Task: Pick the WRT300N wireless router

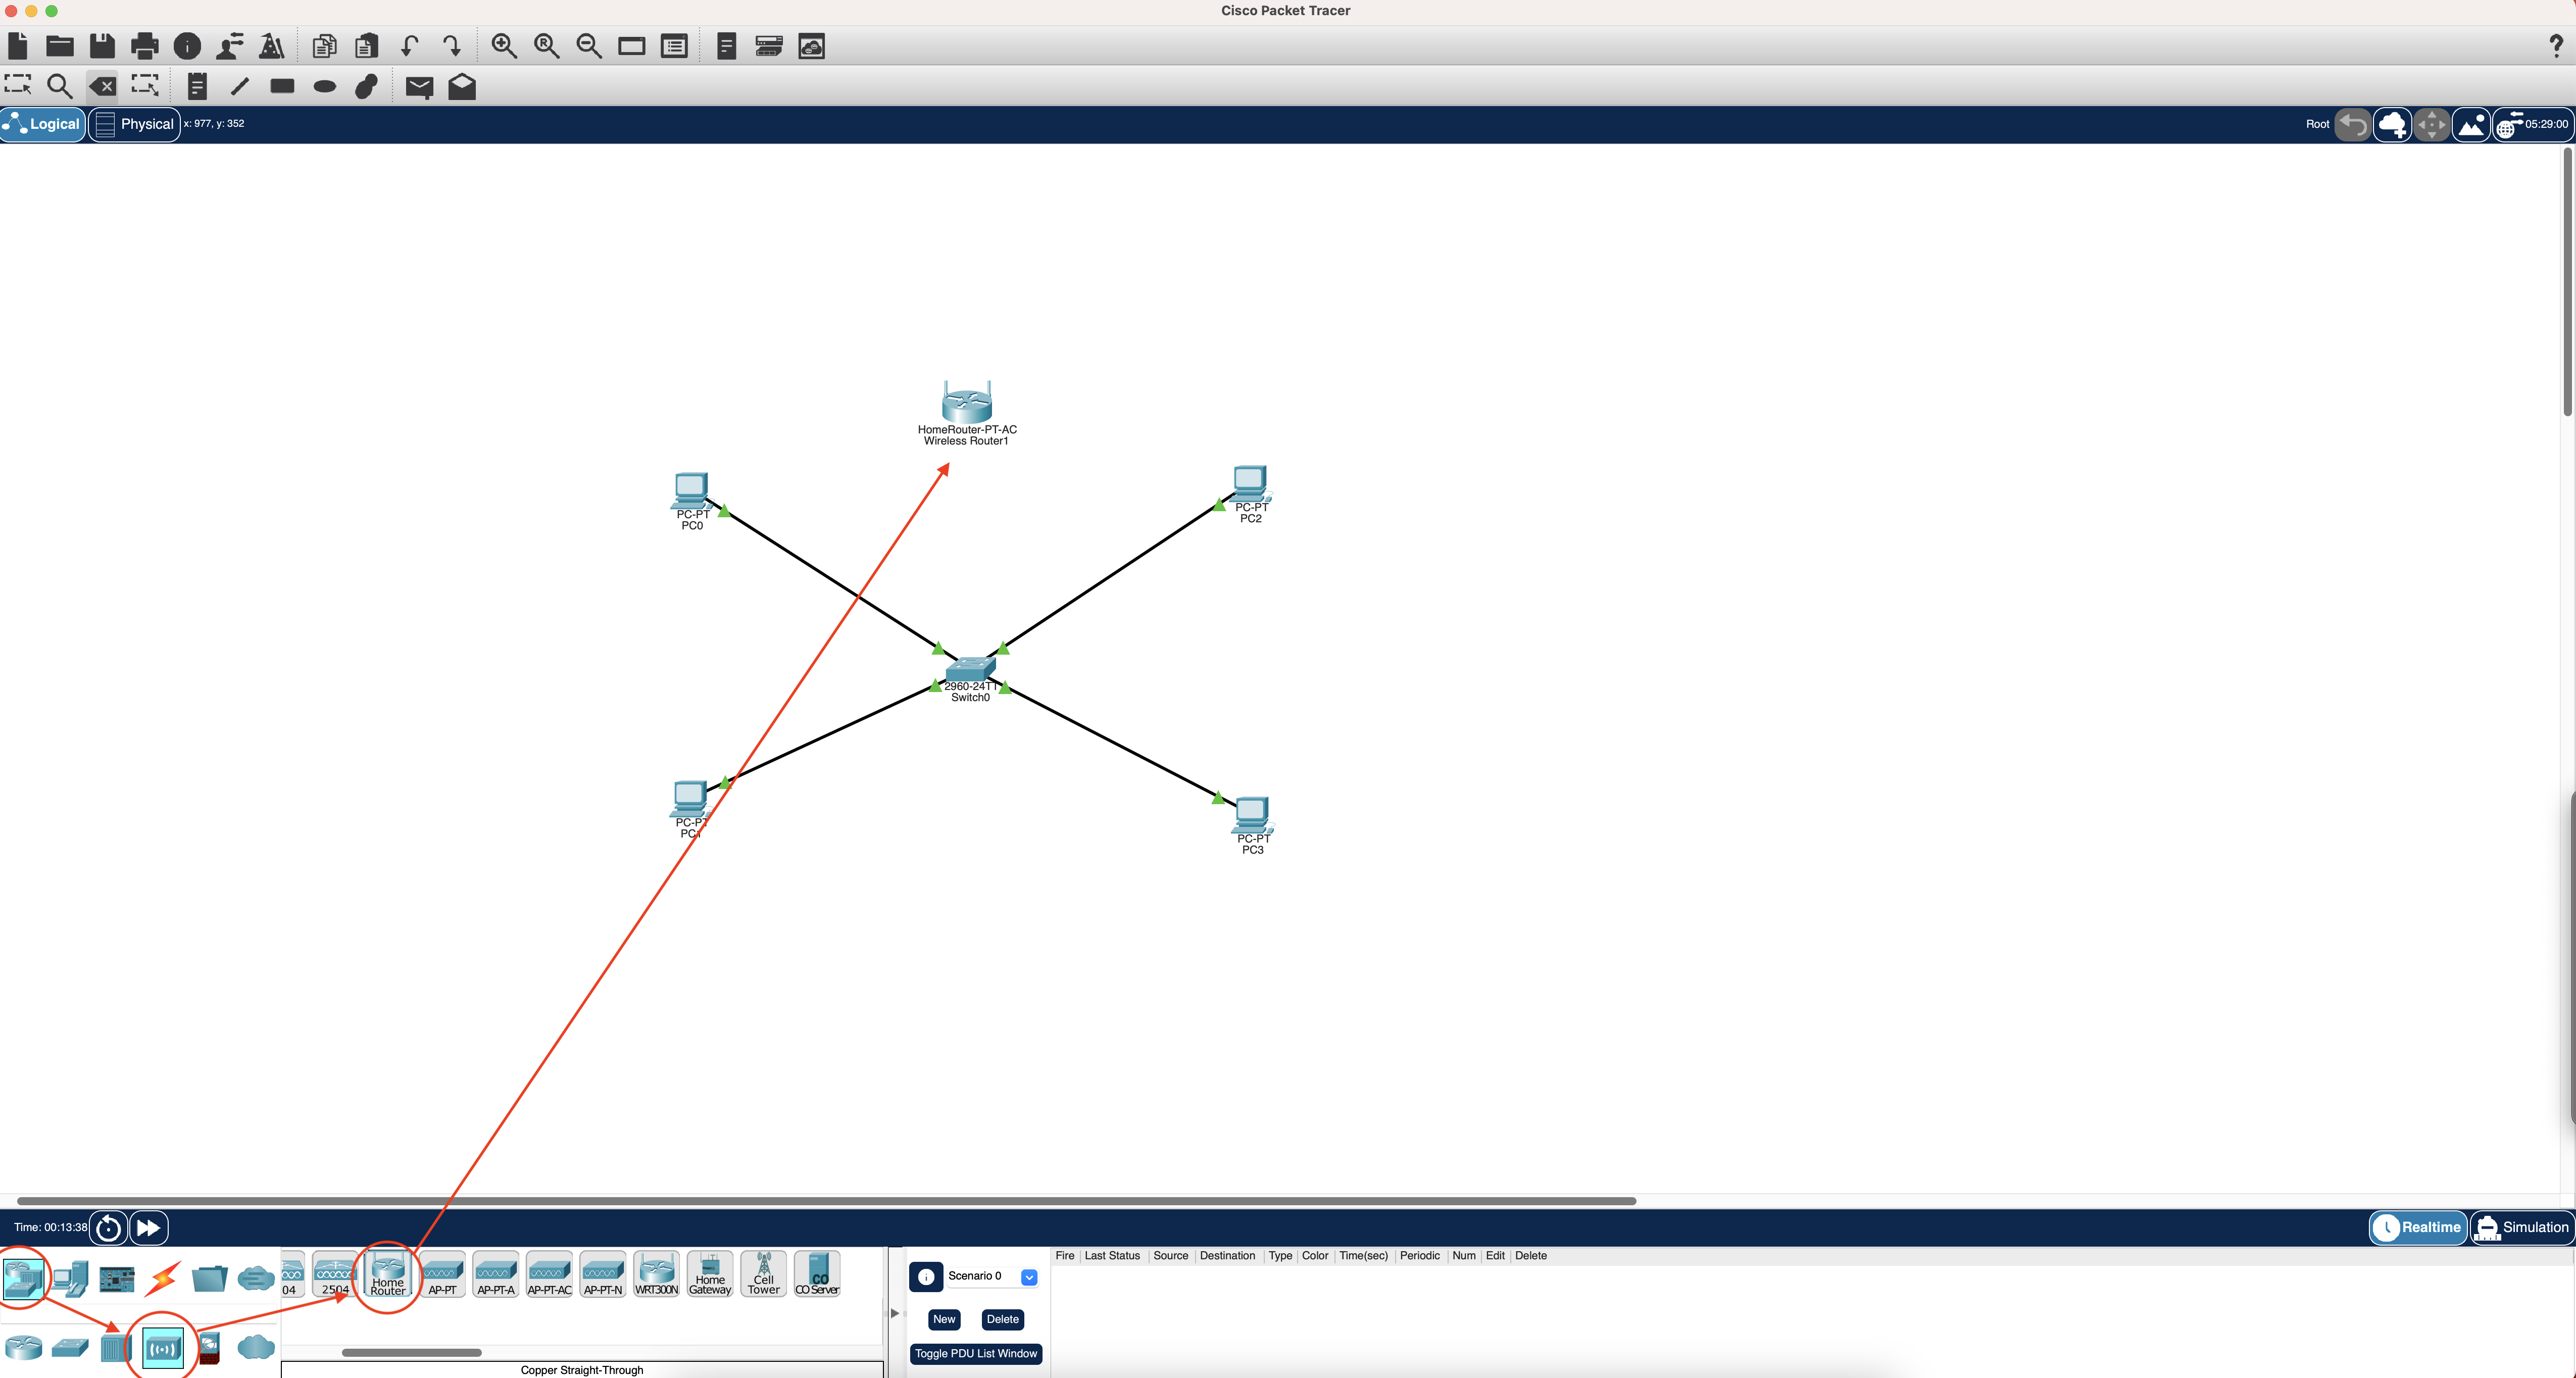Action: [x=656, y=1274]
